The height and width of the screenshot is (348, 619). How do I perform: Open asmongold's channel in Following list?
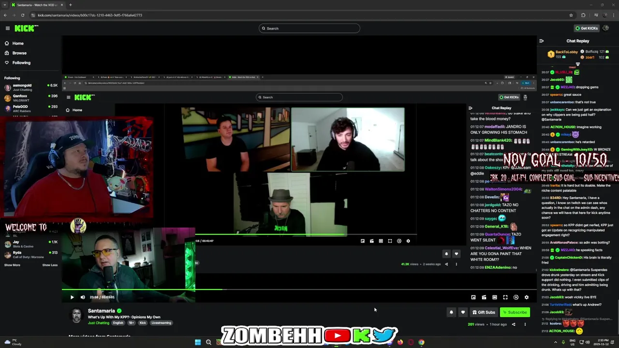(31, 87)
